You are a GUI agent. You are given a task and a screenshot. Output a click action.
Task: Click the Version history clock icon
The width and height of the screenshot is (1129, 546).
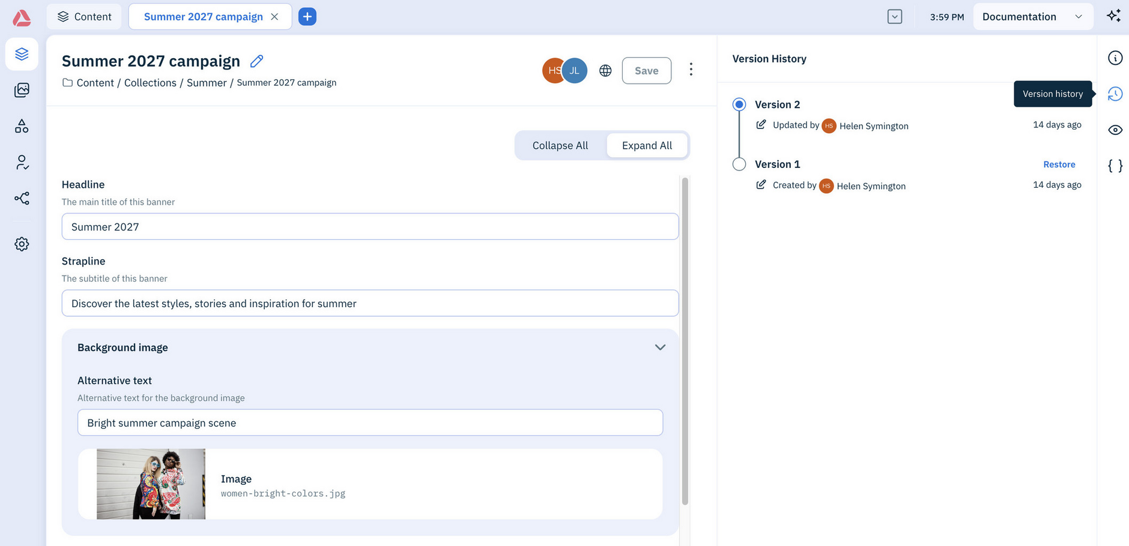1115,94
